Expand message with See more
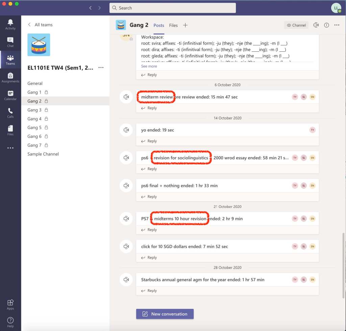This screenshot has height=331, width=346. (x=149, y=66)
